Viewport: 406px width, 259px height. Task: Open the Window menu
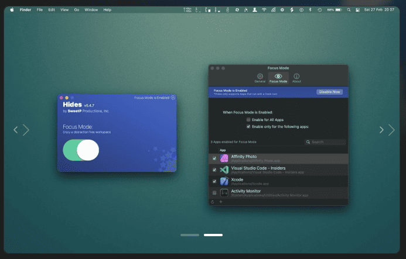tap(91, 10)
